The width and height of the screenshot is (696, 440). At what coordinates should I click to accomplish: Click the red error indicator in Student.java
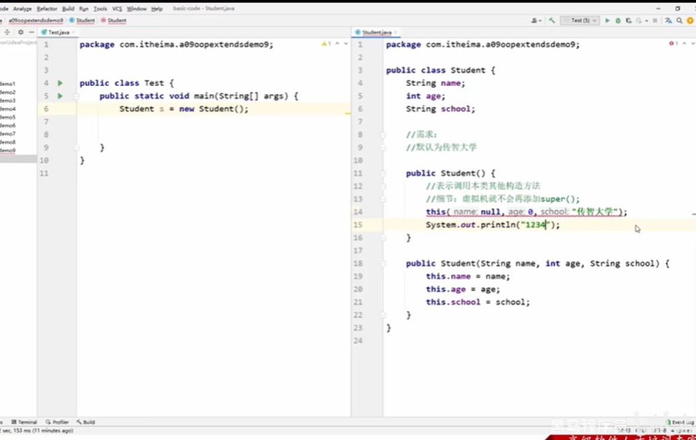point(673,44)
